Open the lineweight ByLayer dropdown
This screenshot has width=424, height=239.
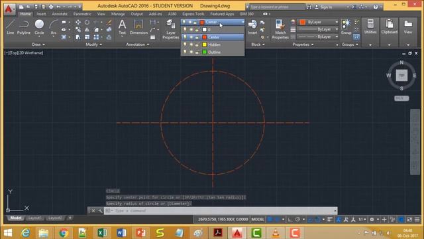pos(318,29)
